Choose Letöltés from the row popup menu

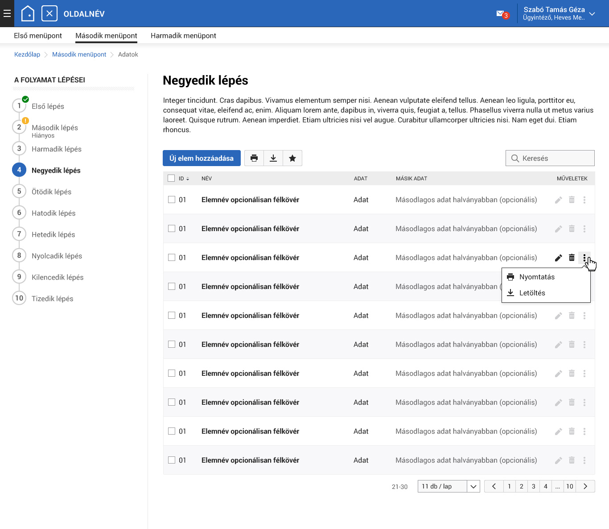(x=546, y=293)
